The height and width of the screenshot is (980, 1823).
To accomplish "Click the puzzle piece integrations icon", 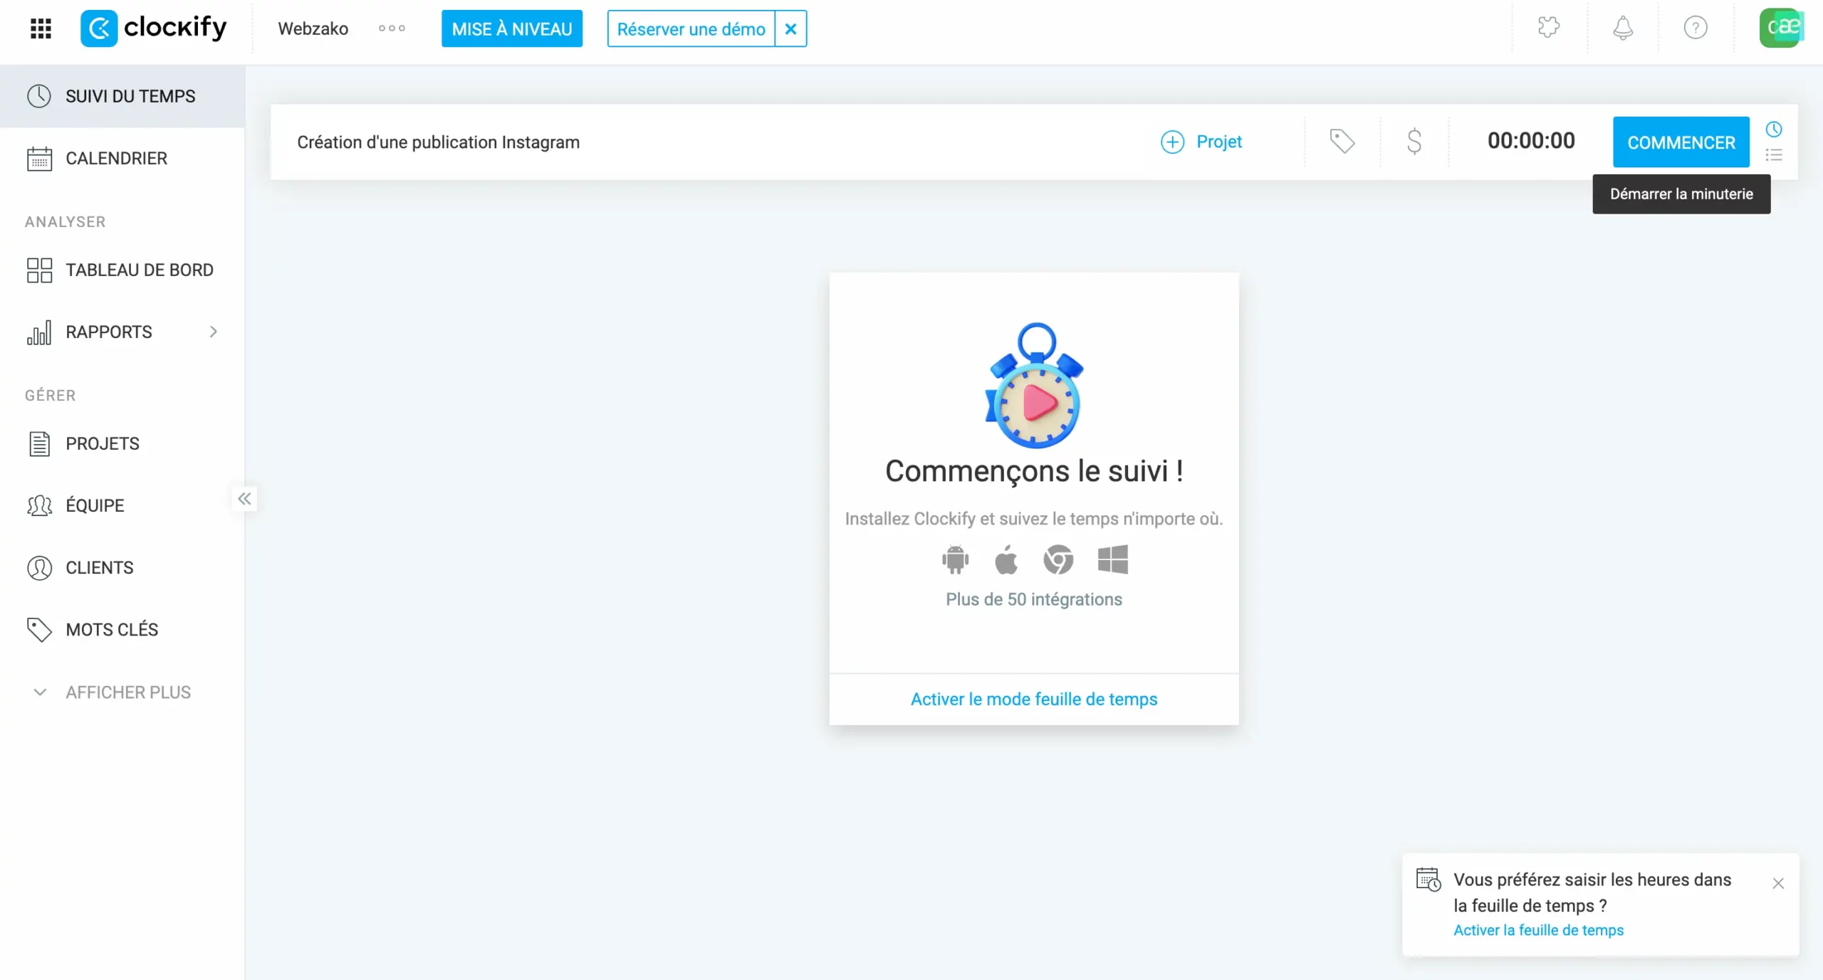I will 1549,28.
